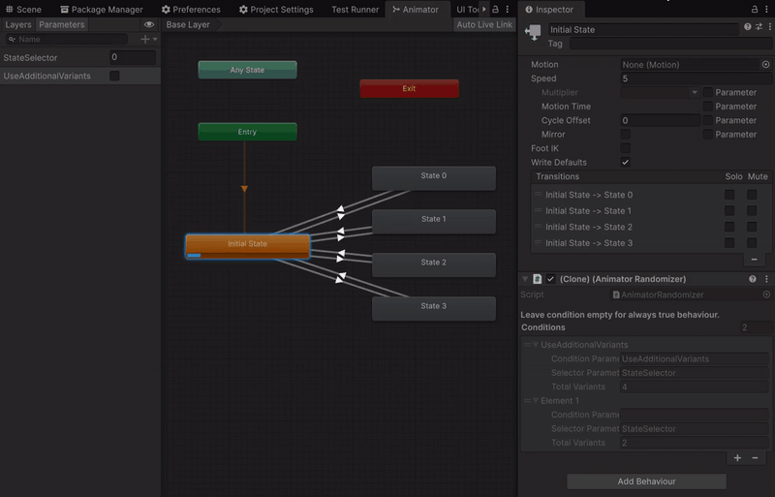Select the Initial State node
The height and width of the screenshot is (497, 775).
coord(248,246)
